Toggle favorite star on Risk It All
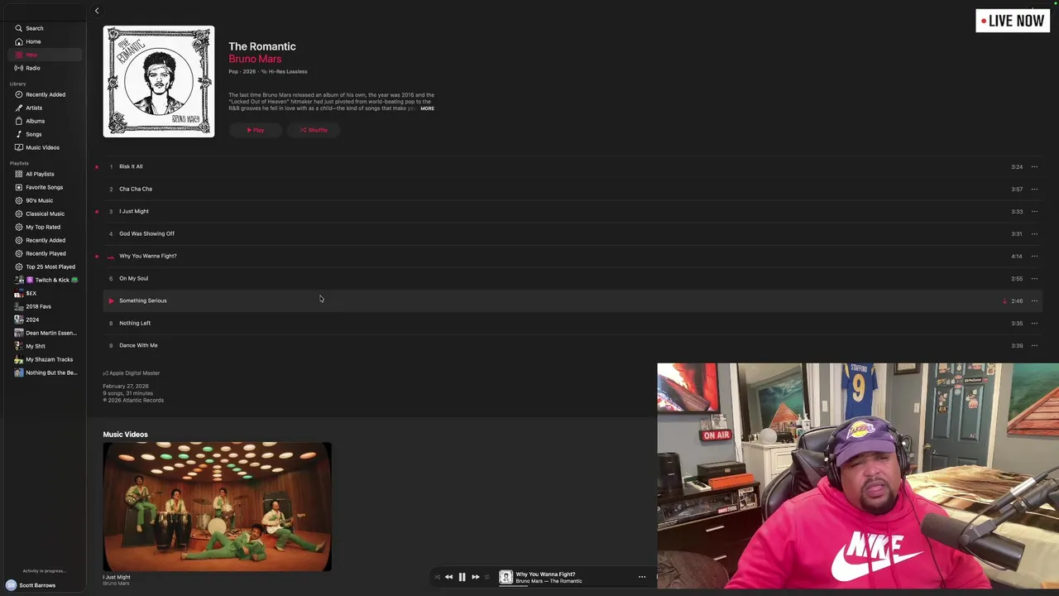 point(97,166)
